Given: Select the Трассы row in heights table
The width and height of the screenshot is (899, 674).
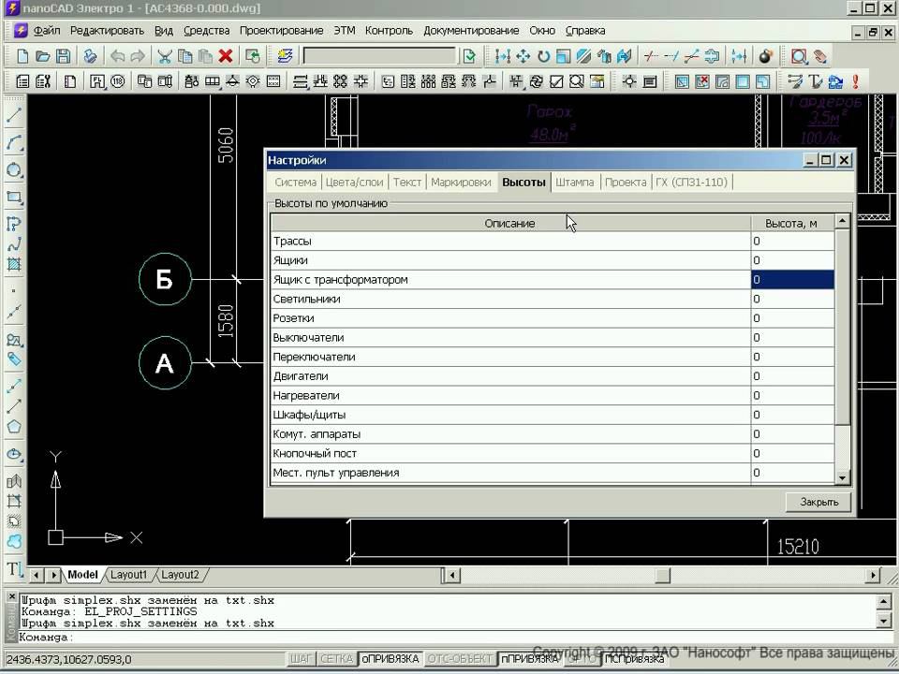Looking at the screenshot, I should pyautogui.click(x=553, y=242).
